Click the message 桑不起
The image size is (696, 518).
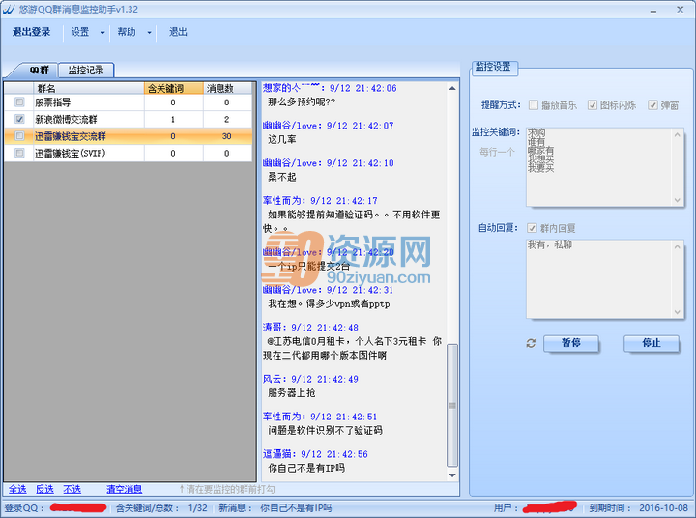click(282, 177)
